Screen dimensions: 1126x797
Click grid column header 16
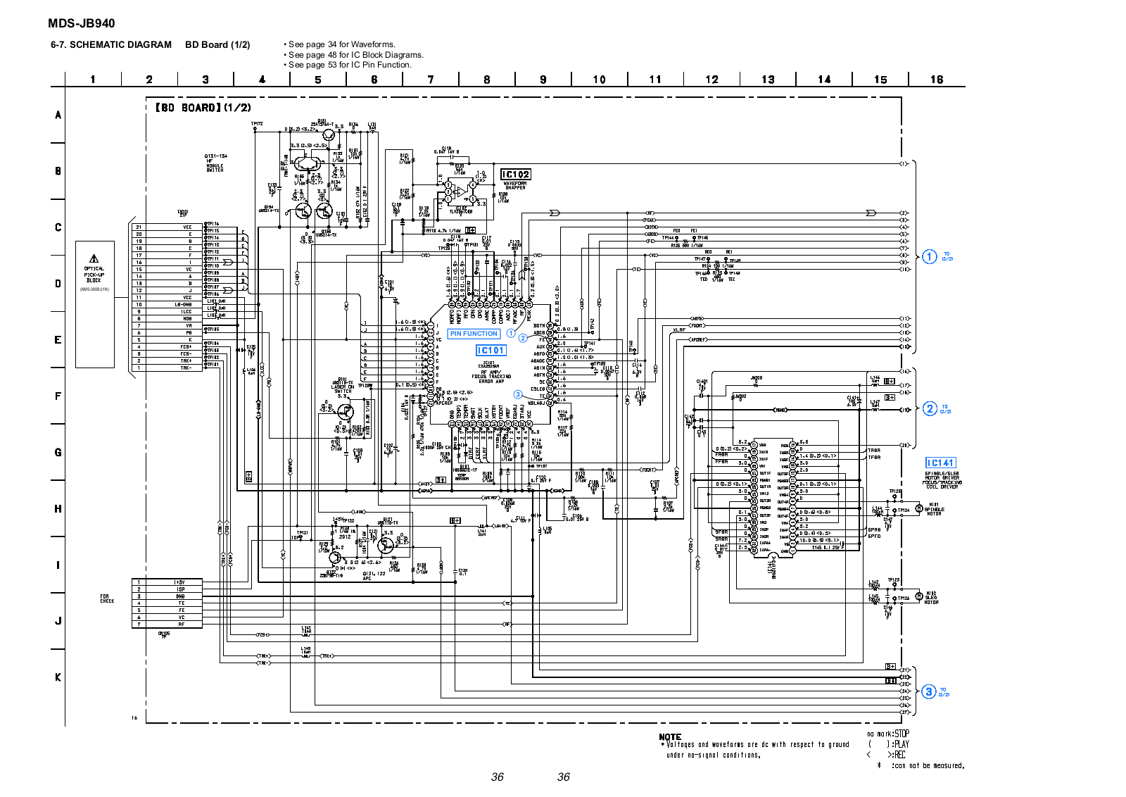(x=937, y=80)
